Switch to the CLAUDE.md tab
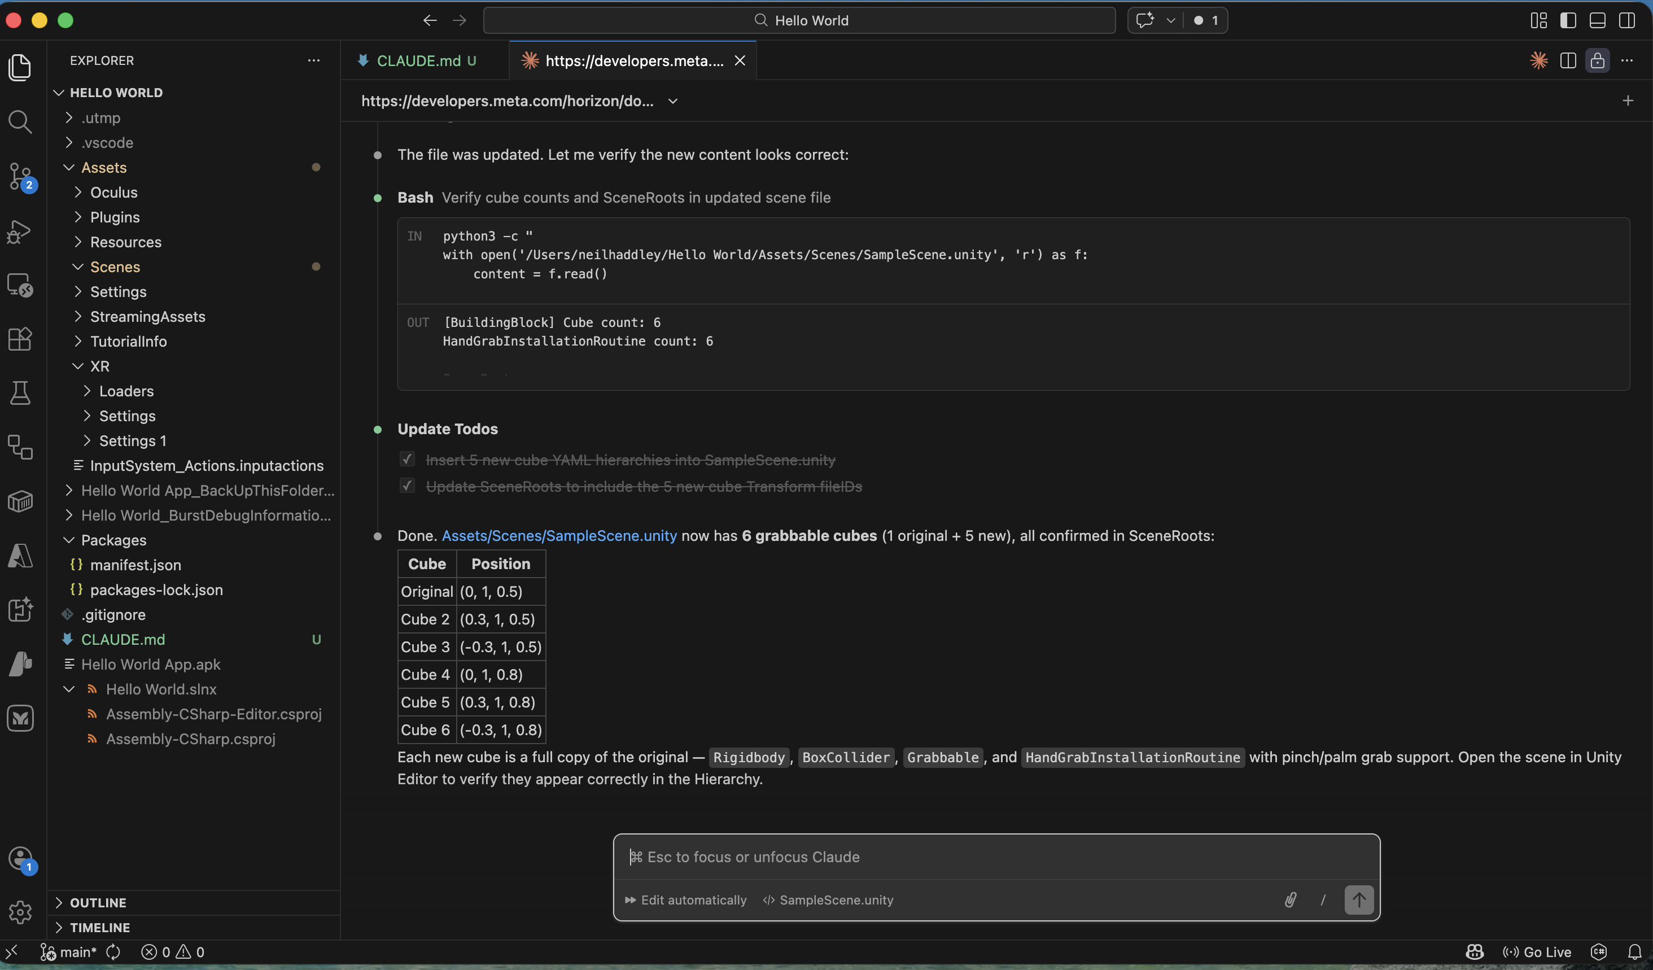 [x=418, y=60]
